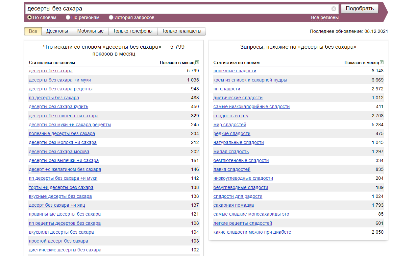Open 'милая сладость' link
Viewport: 417px width, 256px height.
[231, 151]
